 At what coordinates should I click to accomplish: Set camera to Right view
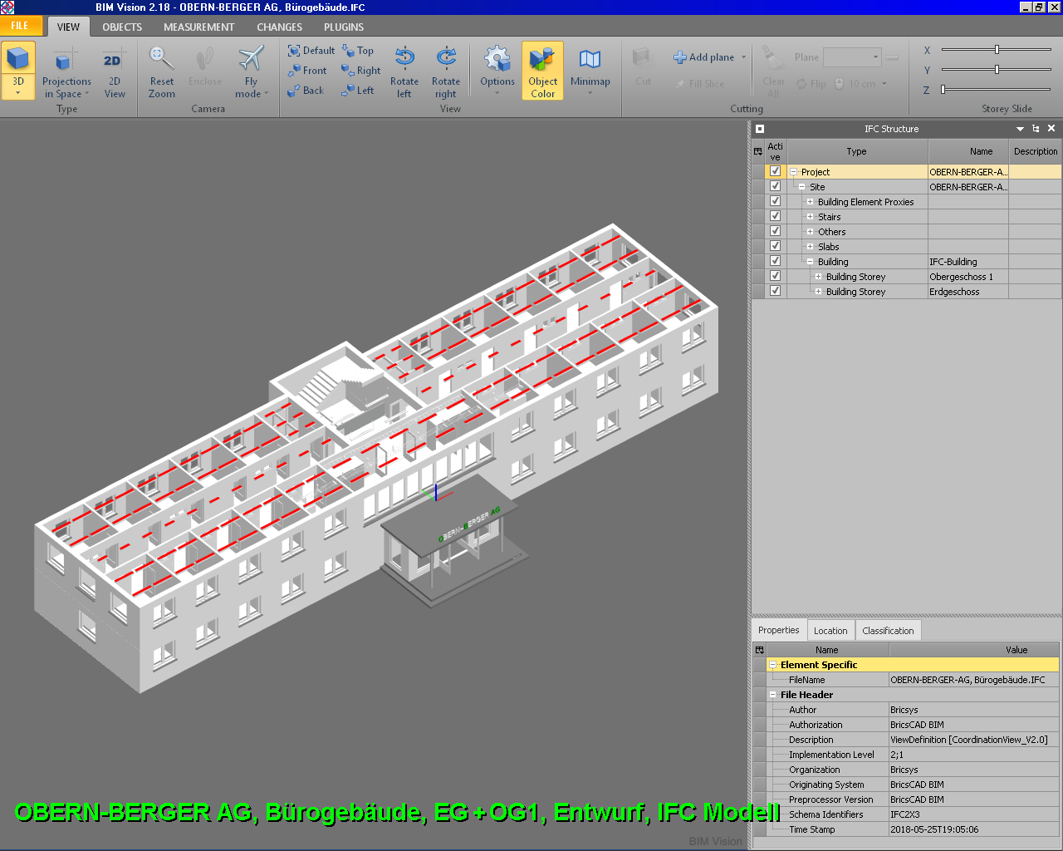[361, 71]
